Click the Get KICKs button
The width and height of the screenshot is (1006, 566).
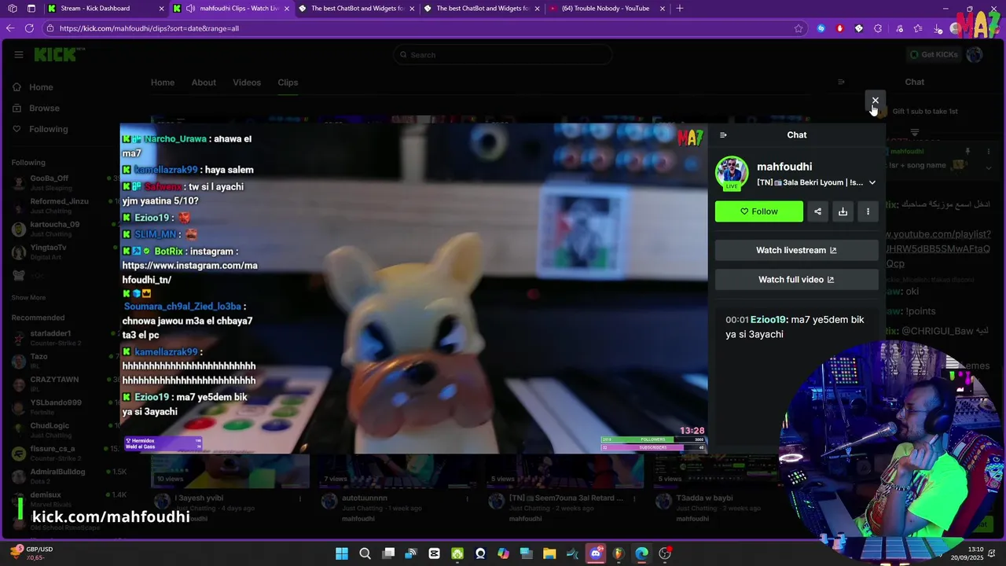[x=933, y=54]
